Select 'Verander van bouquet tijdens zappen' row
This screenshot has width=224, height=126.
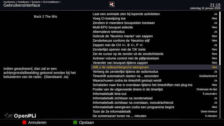pyautogui.click(x=120, y=63)
